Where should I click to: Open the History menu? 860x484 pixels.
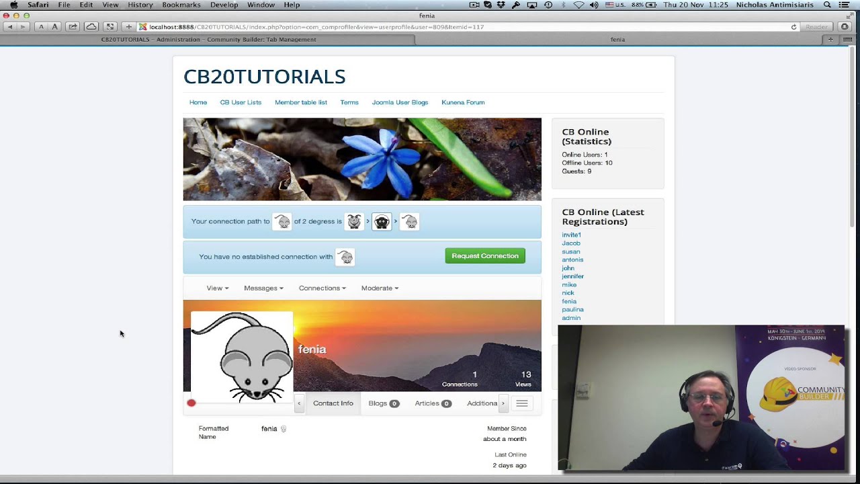(140, 5)
